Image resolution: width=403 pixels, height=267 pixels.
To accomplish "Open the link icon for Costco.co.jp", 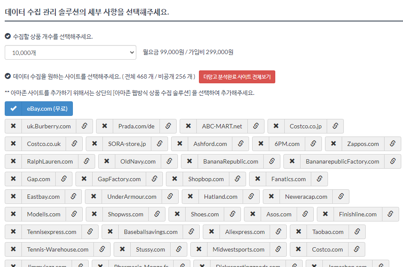I will (335, 126).
